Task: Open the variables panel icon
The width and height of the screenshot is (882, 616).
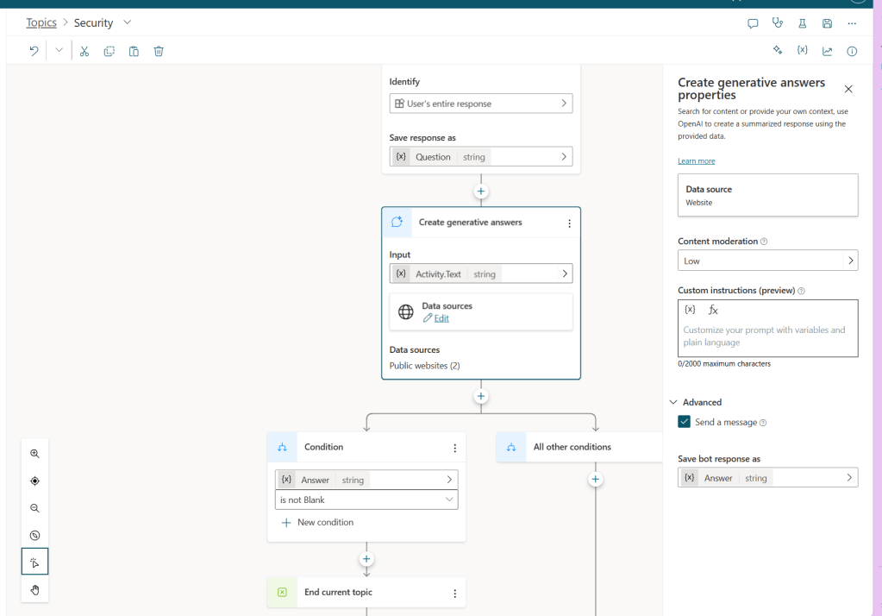Action: click(802, 51)
